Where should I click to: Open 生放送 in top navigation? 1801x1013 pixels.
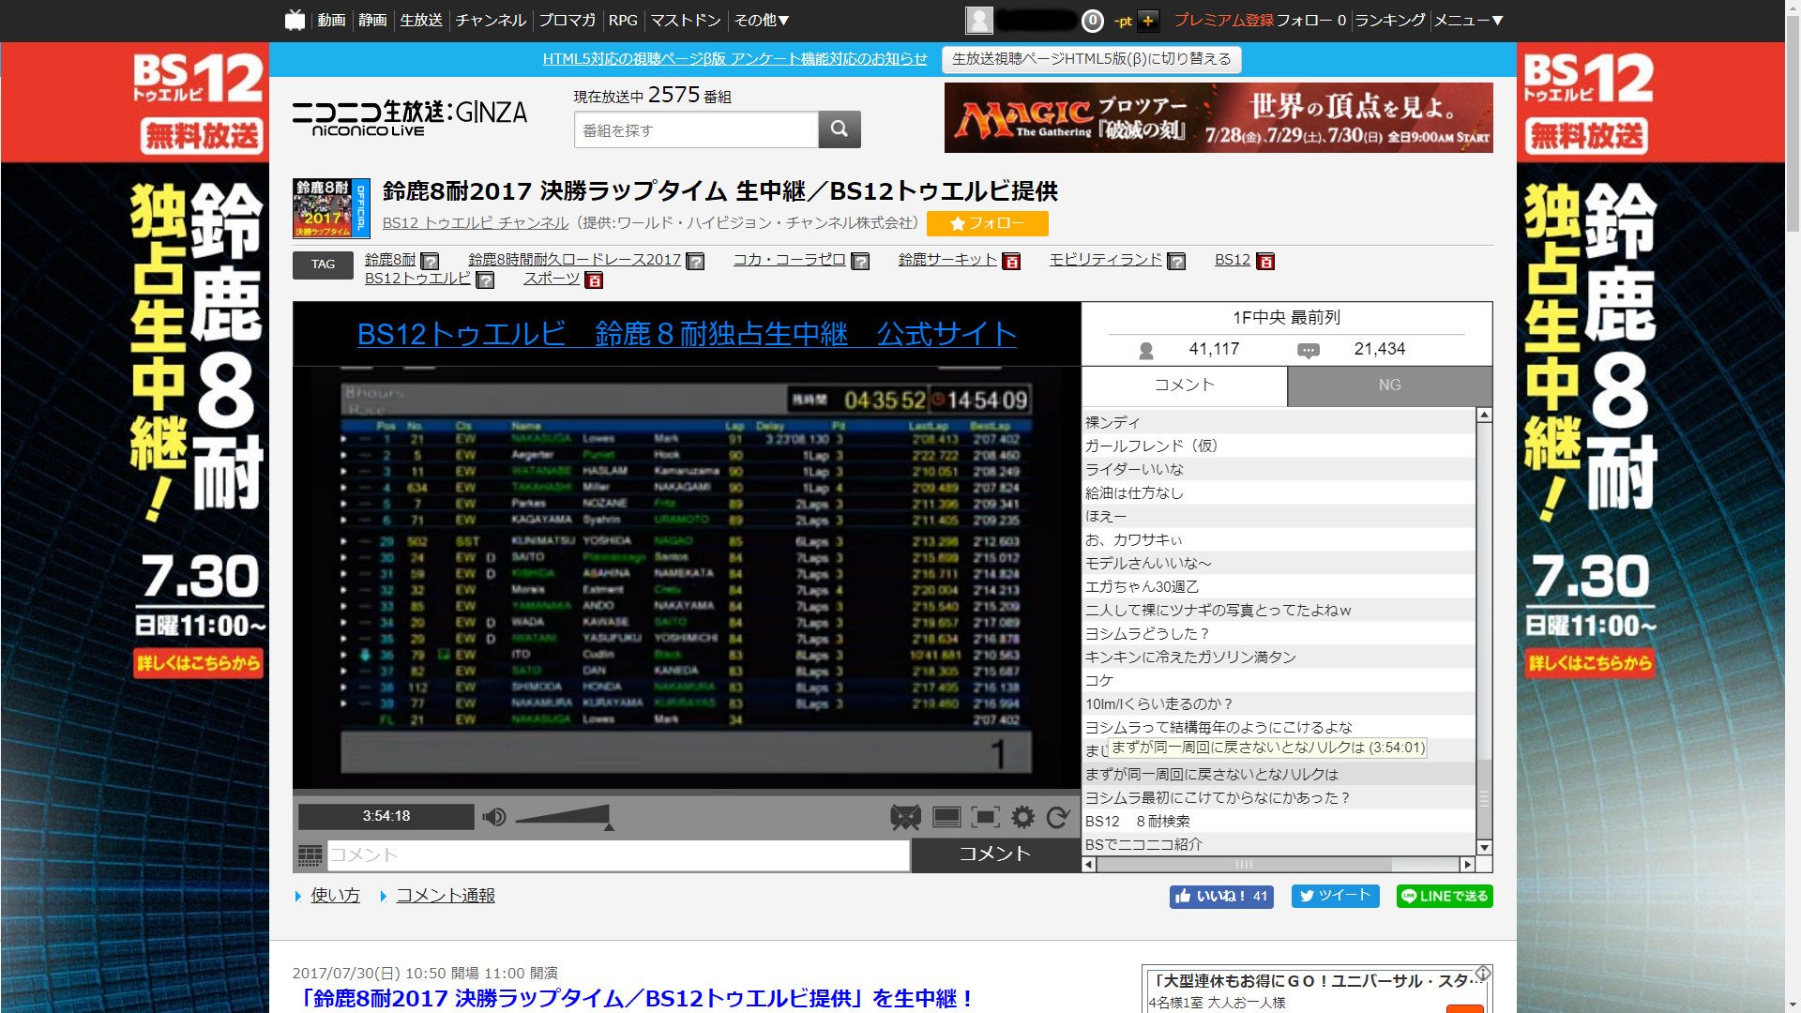[420, 20]
